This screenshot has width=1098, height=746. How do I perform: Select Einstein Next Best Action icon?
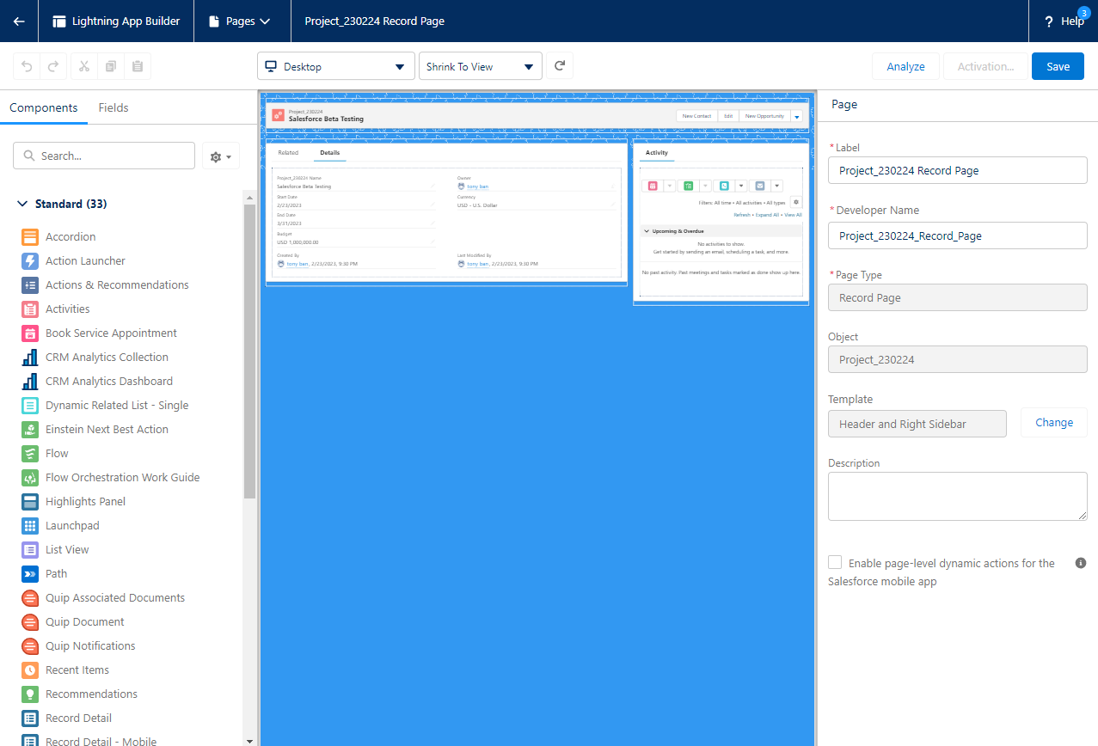pos(30,429)
